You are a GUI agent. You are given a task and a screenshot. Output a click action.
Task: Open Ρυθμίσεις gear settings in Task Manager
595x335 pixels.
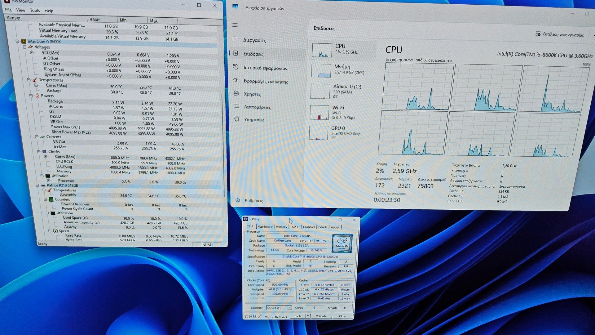pyautogui.click(x=238, y=200)
